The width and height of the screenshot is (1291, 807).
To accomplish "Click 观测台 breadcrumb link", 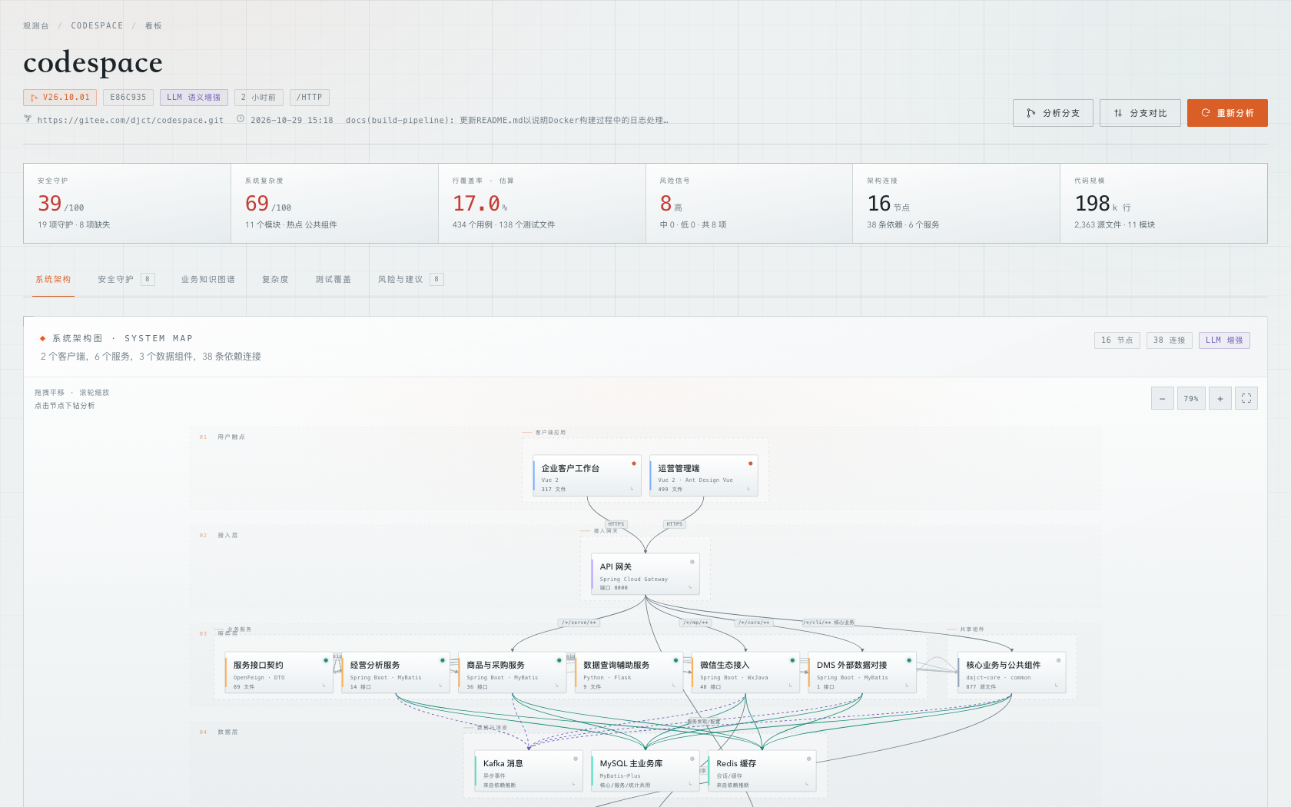I will tap(36, 25).
